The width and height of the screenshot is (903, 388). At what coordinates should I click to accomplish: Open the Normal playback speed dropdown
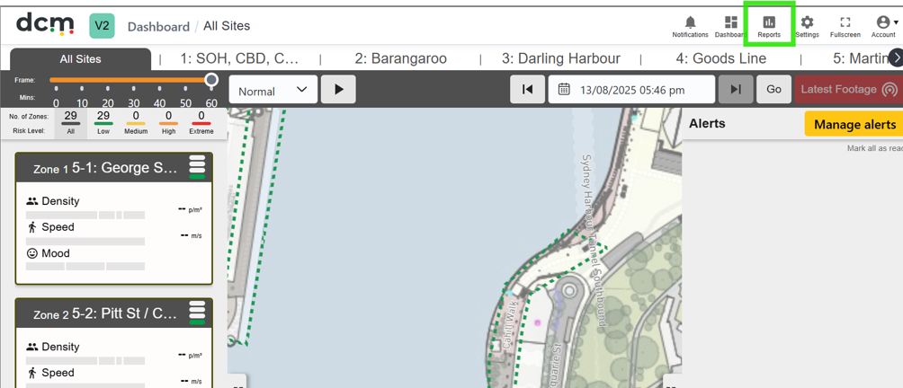tap(273, 90)
